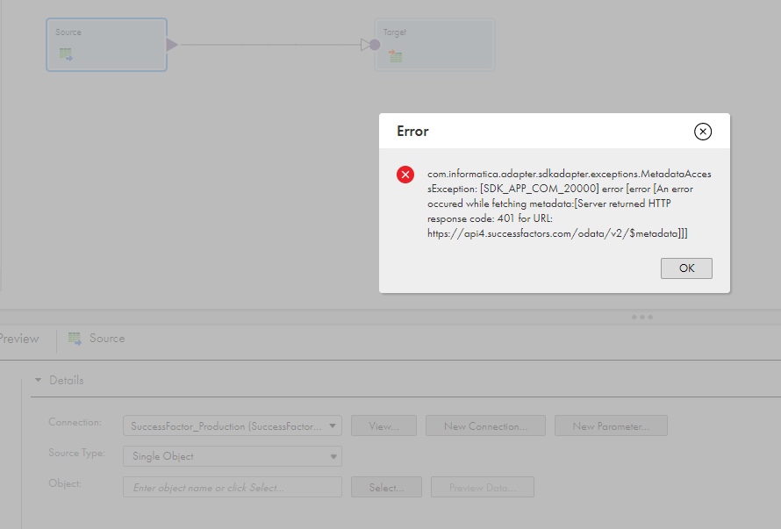Select the Source transformation node on canvas

tap(106, 45)
